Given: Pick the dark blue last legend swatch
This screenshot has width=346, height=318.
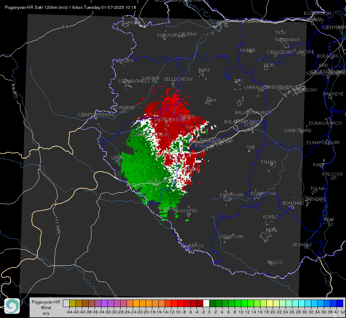Looking at the screenshot, I should click(340, 303).
